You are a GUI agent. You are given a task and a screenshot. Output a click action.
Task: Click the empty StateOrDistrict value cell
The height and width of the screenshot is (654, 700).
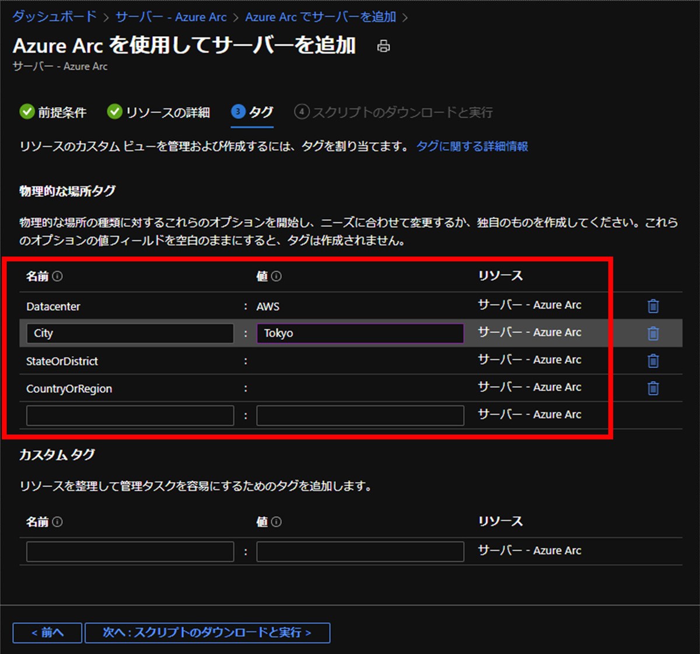point(360,361)
